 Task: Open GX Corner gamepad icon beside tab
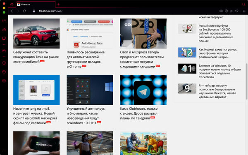(x=12, y=5)
